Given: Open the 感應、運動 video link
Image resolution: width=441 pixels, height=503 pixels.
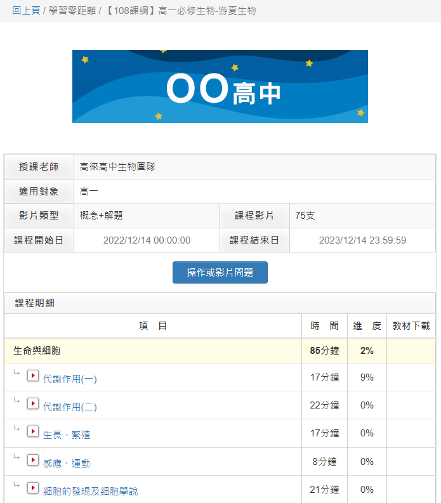Looking at the screenshot, I should coord(67,463).
